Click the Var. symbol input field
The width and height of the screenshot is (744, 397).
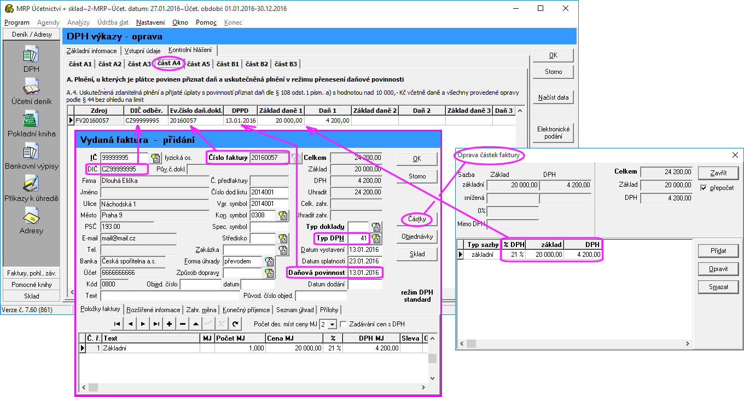pyautogui.click(x=269, y=204)
